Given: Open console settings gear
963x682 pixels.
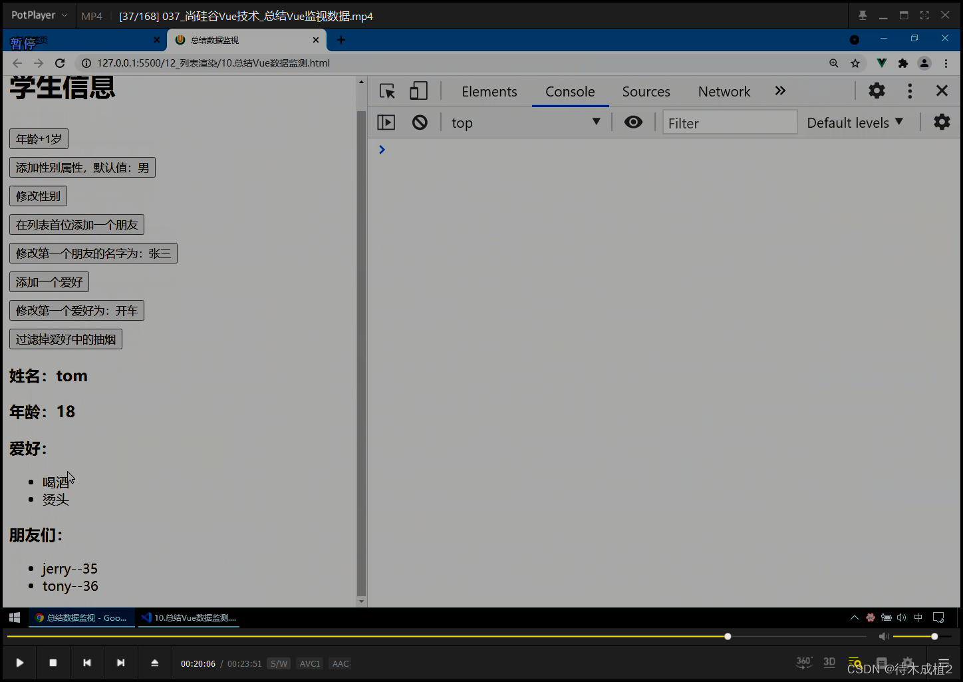Looking at the screenshot, I should (942, 122).
